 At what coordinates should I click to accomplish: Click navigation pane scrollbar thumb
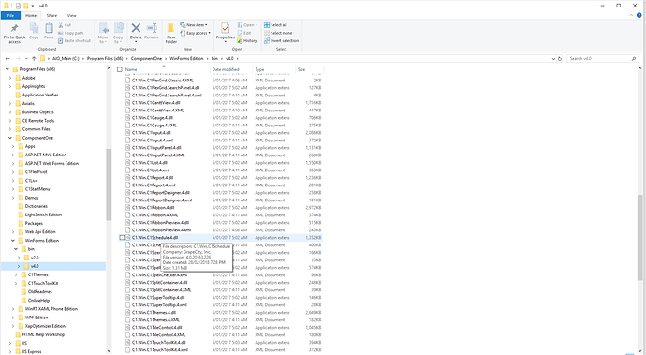(x=109, y=185)
